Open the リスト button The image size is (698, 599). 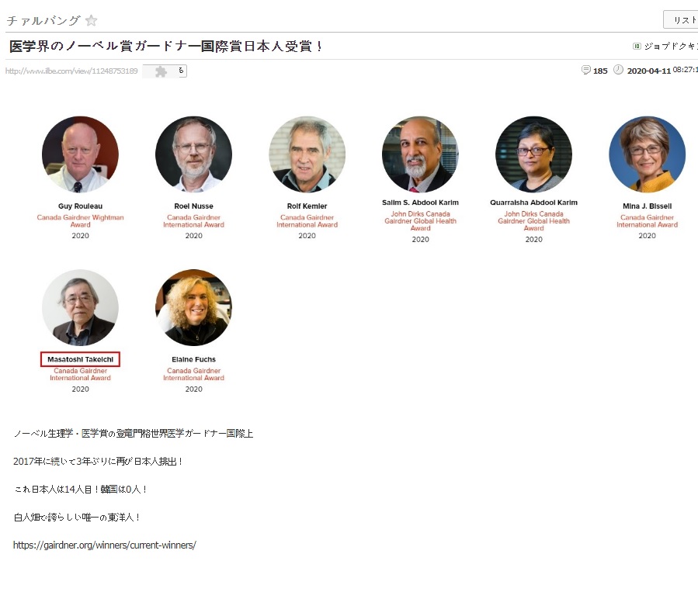click(681, 20)
